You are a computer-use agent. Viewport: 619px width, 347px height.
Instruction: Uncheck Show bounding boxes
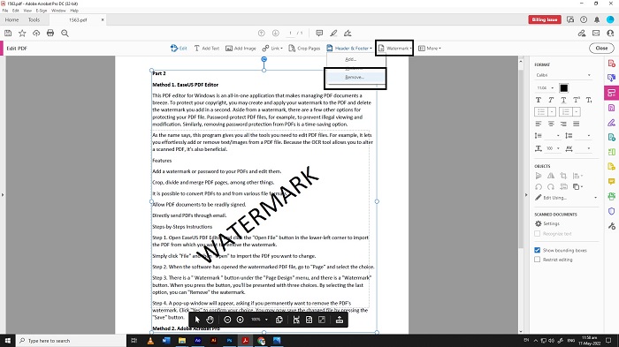538,250
